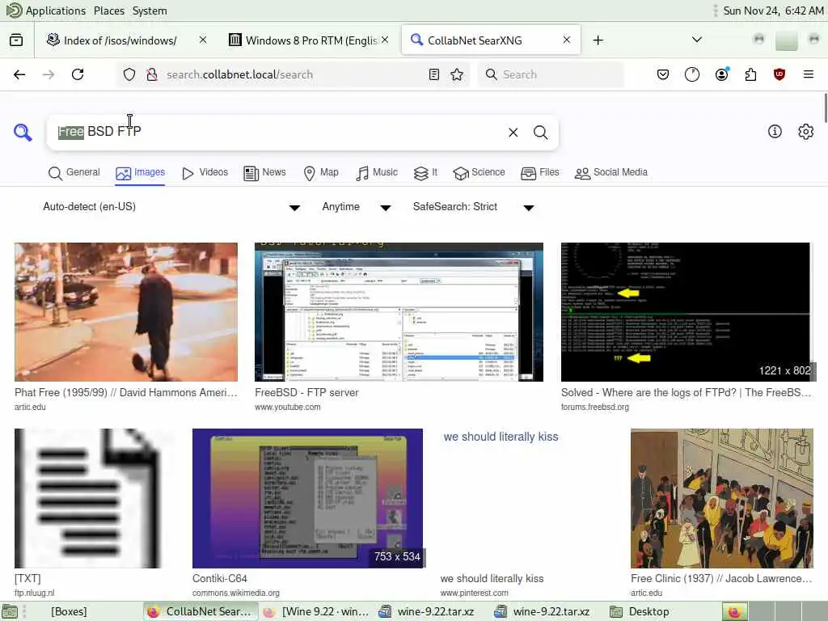828x621 pixels.
Task: Select the Files search category
Action: [x=539, y=173]
